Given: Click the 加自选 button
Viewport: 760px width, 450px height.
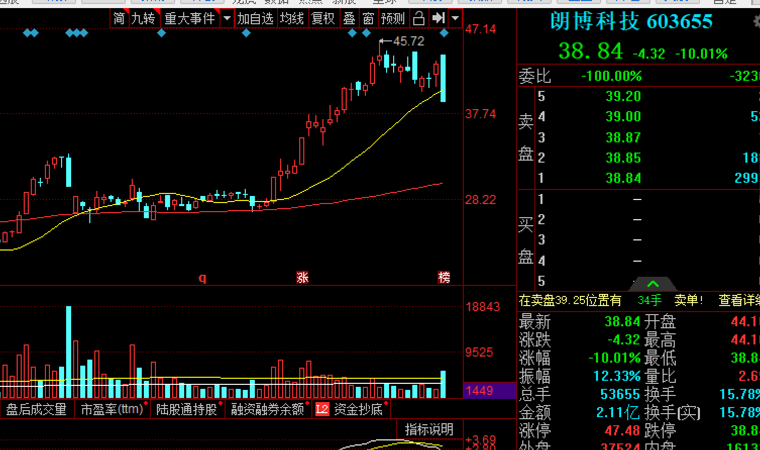Looking at the screenshot, I should pos(255,19).
